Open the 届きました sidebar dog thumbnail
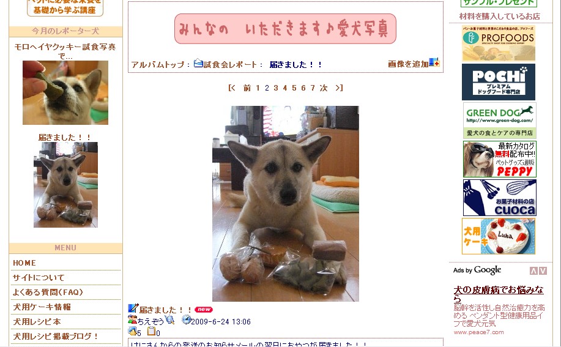 [x=65, y=185]
